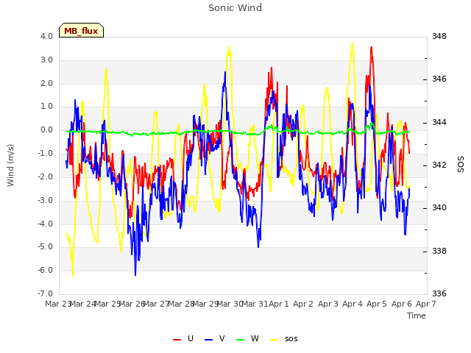Viewport: 471px width, 353px height.
Task: Click the red U legend swatch
Action: [x=177, y=340]
